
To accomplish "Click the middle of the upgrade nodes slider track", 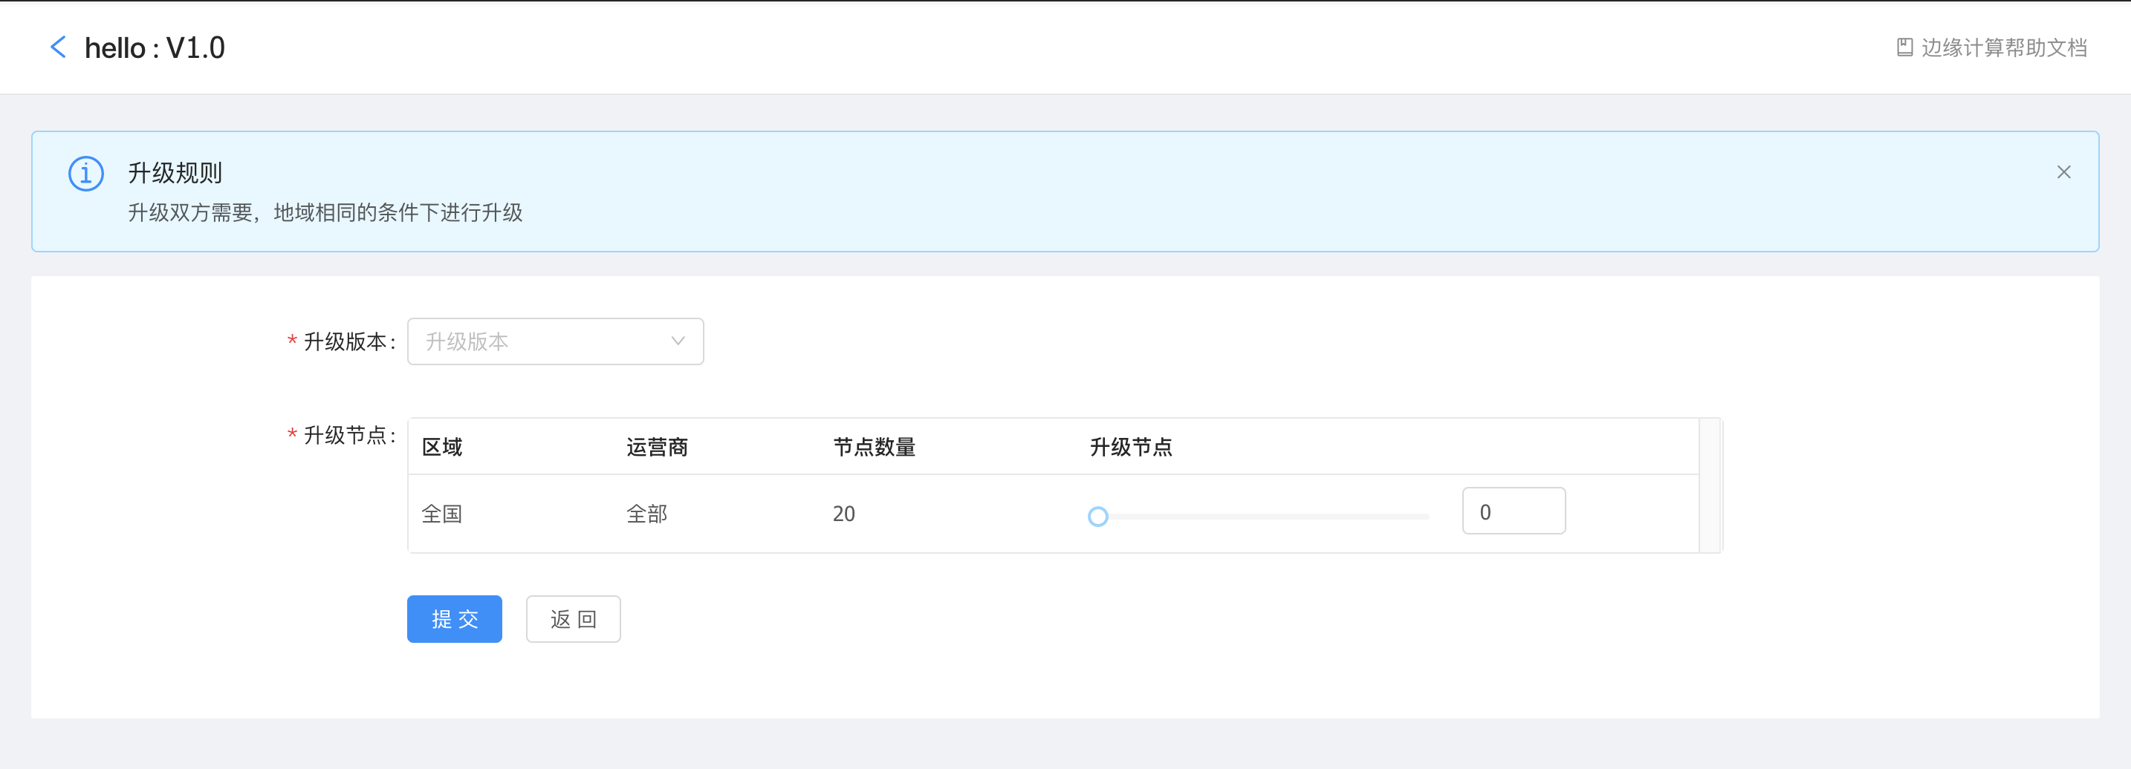I will pyautogui.click(x=1263, y=516).
